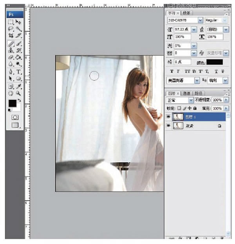Screen dimensions: 235x244
Task: Click the black text color swatch
Action: click(215, 62)
